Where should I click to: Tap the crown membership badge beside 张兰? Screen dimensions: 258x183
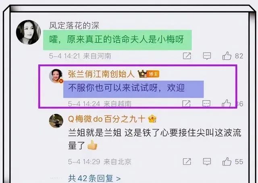[x=142, y=74]
